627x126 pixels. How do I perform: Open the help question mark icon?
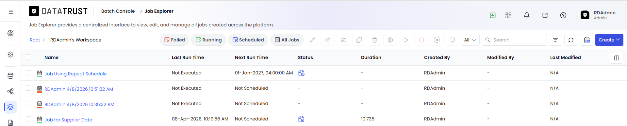(563, 15)
